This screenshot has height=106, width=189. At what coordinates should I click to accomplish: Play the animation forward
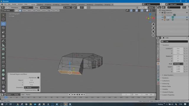click(x=79, y=95)
